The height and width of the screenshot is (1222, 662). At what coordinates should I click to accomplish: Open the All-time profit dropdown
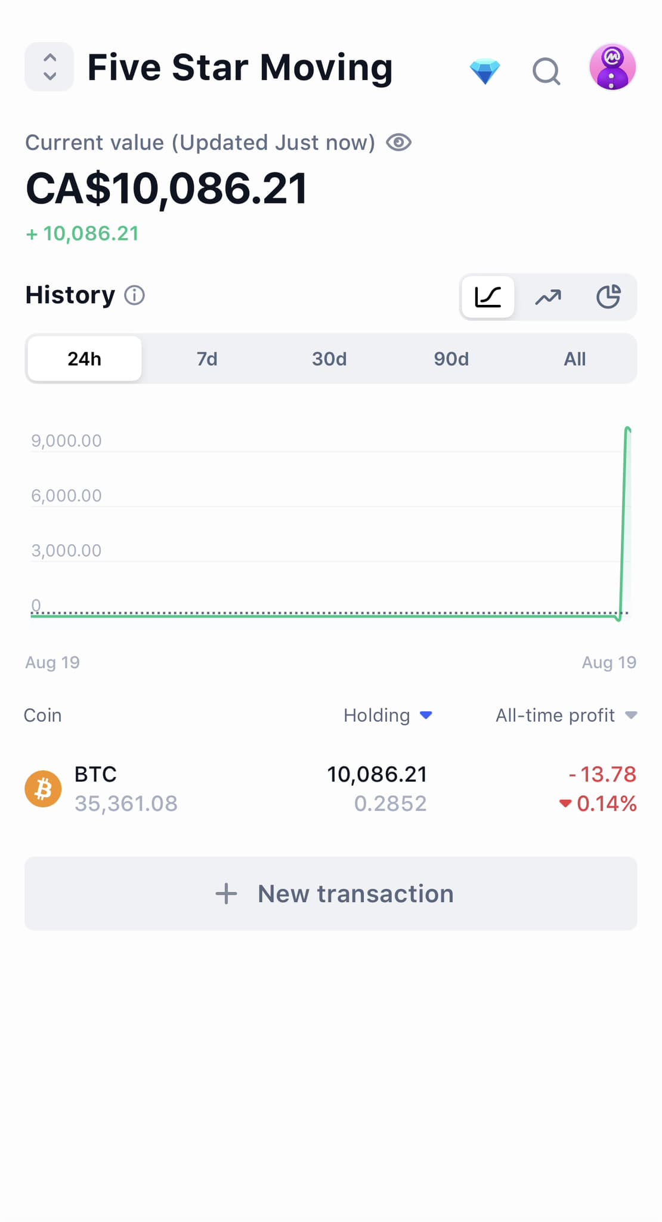[630, 715]
